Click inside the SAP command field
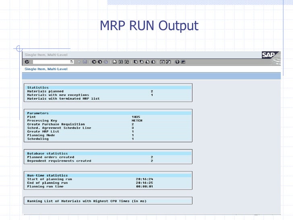Image resolution: width=293 pixels, height=220 pixels. pos(51,62)
